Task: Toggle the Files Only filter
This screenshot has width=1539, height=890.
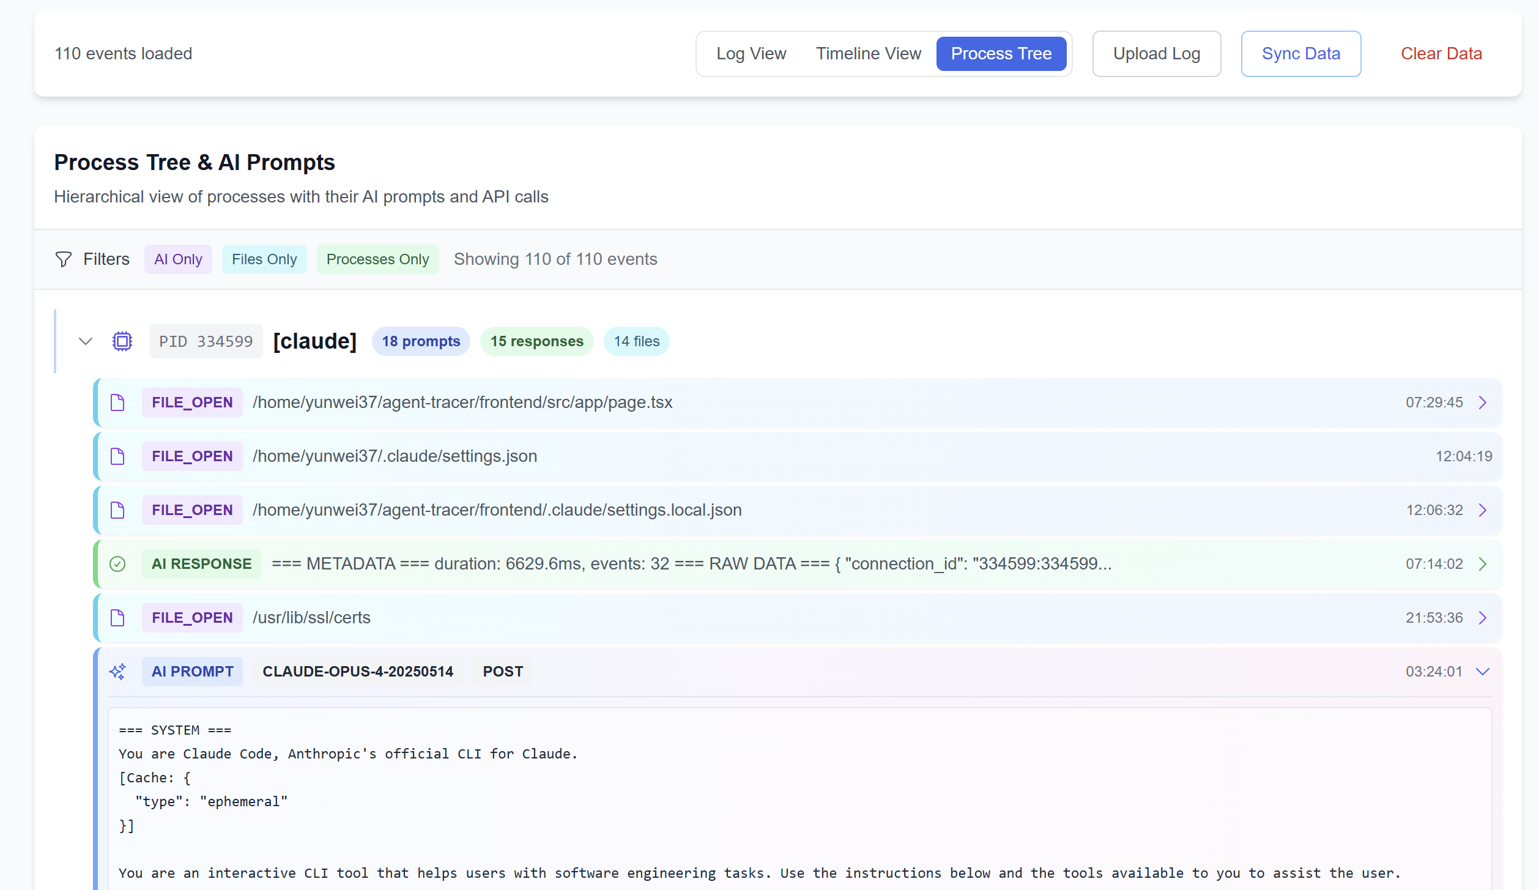Action: 264,259
